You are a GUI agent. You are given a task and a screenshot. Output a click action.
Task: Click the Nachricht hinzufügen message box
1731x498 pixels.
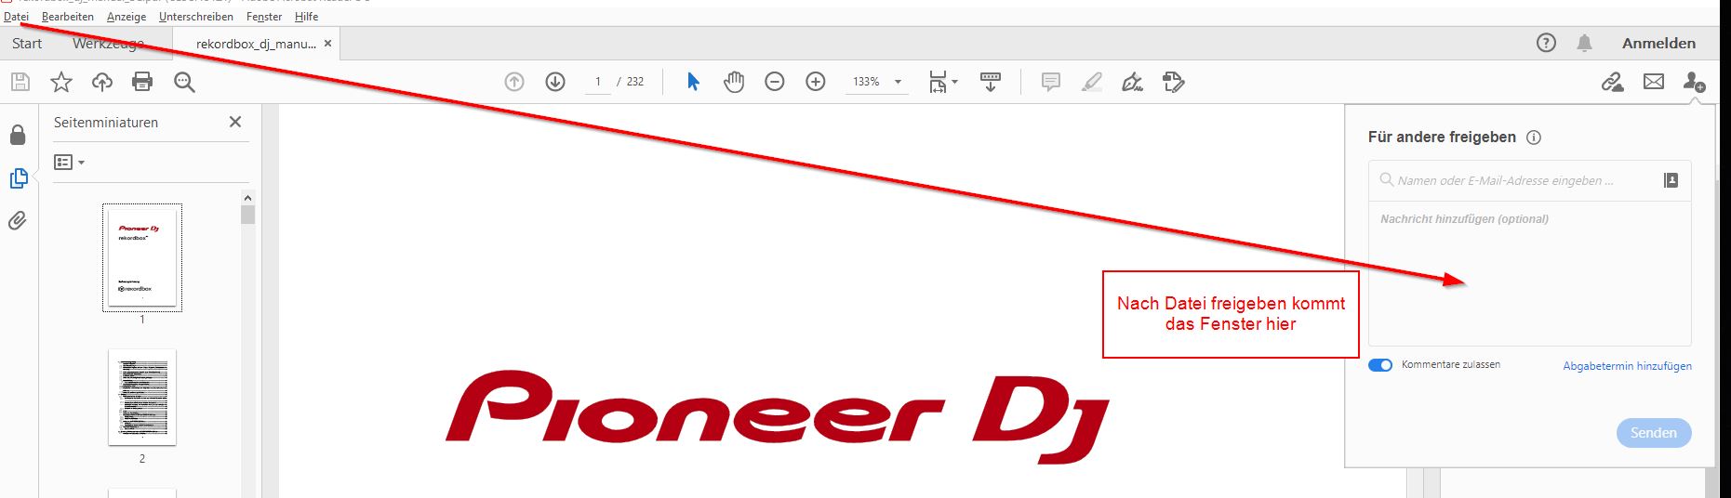[x=1529, y=273]
